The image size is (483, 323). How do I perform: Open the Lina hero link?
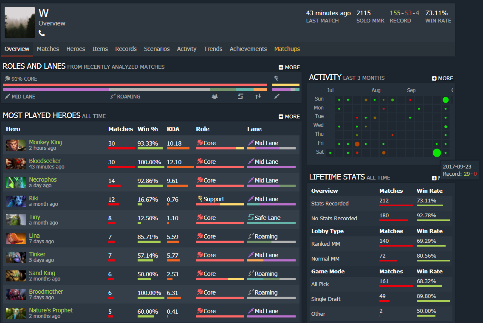tap(34, 236)
